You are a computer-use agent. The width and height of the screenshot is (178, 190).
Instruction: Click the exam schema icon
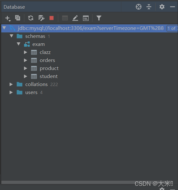tap(27, 44)
